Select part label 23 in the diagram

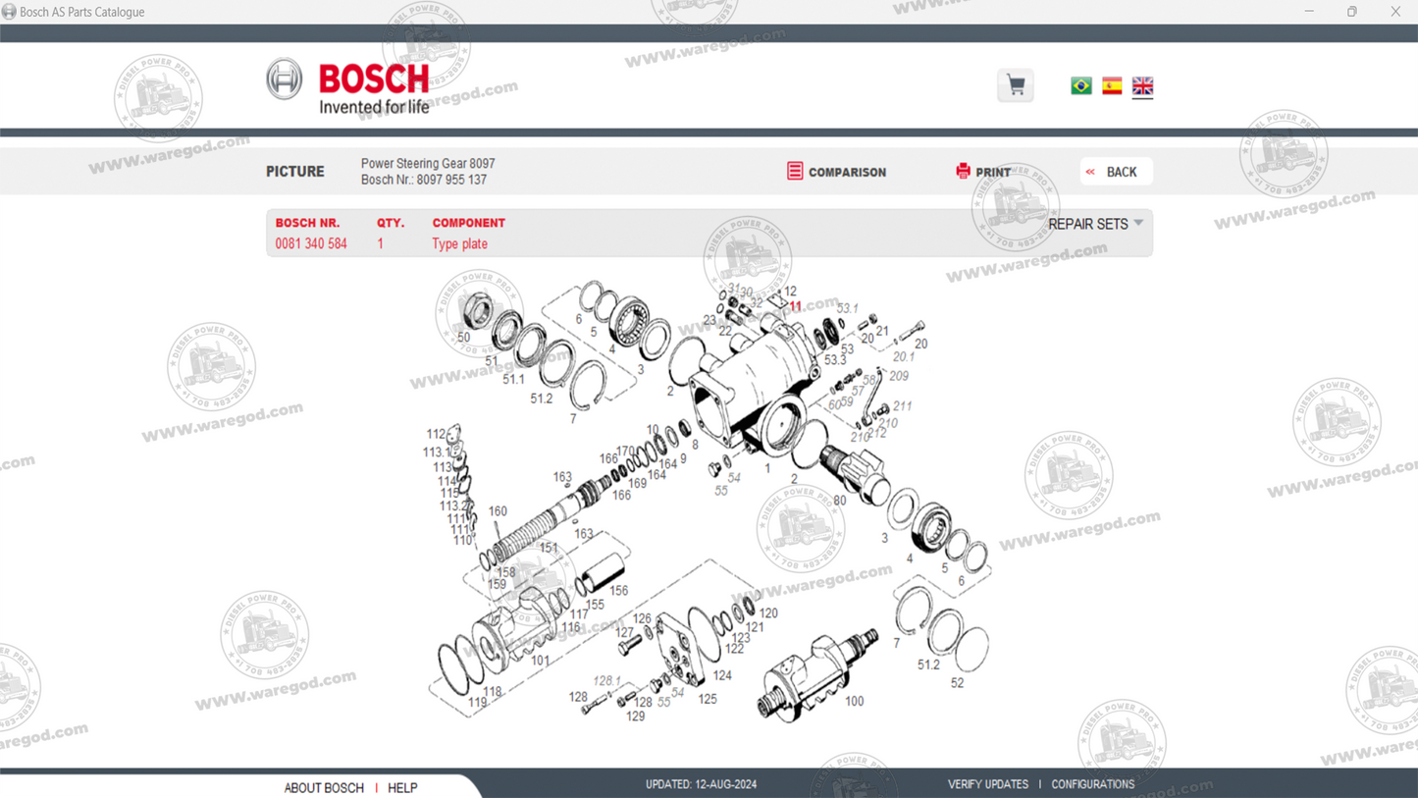click(x=709, y=321)
